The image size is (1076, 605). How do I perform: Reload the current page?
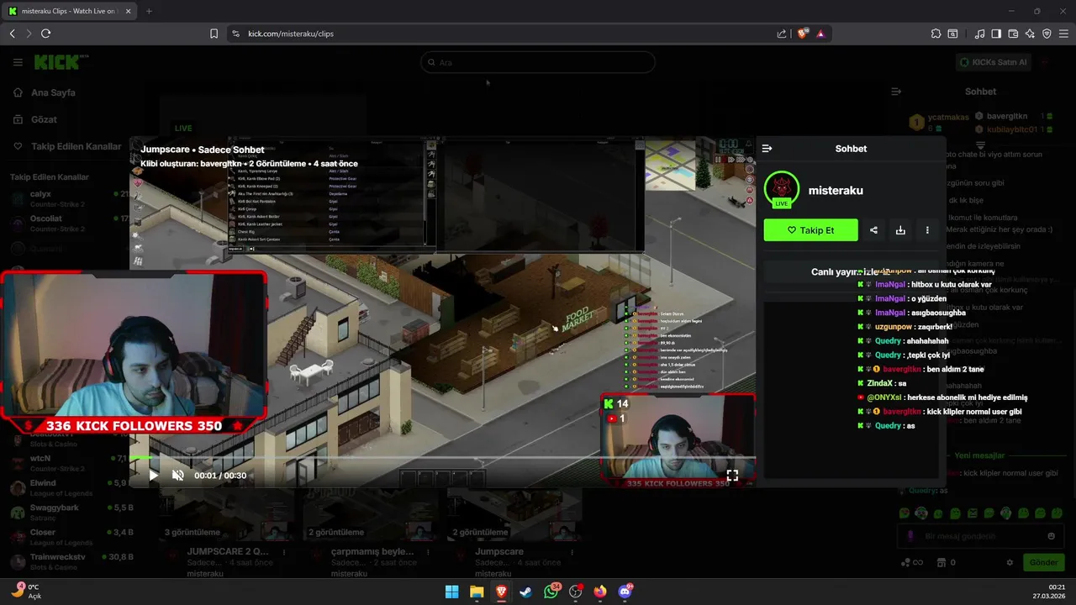pyautogui.click(x=45, y=34)
